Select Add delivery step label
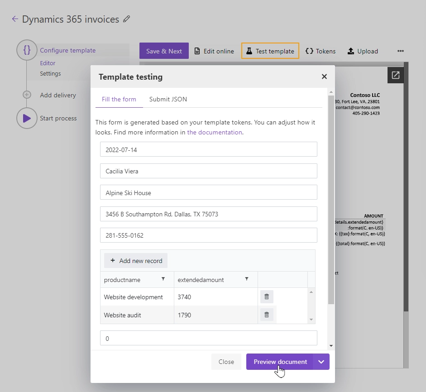This screenshot has height=392, width=426. 58,95
